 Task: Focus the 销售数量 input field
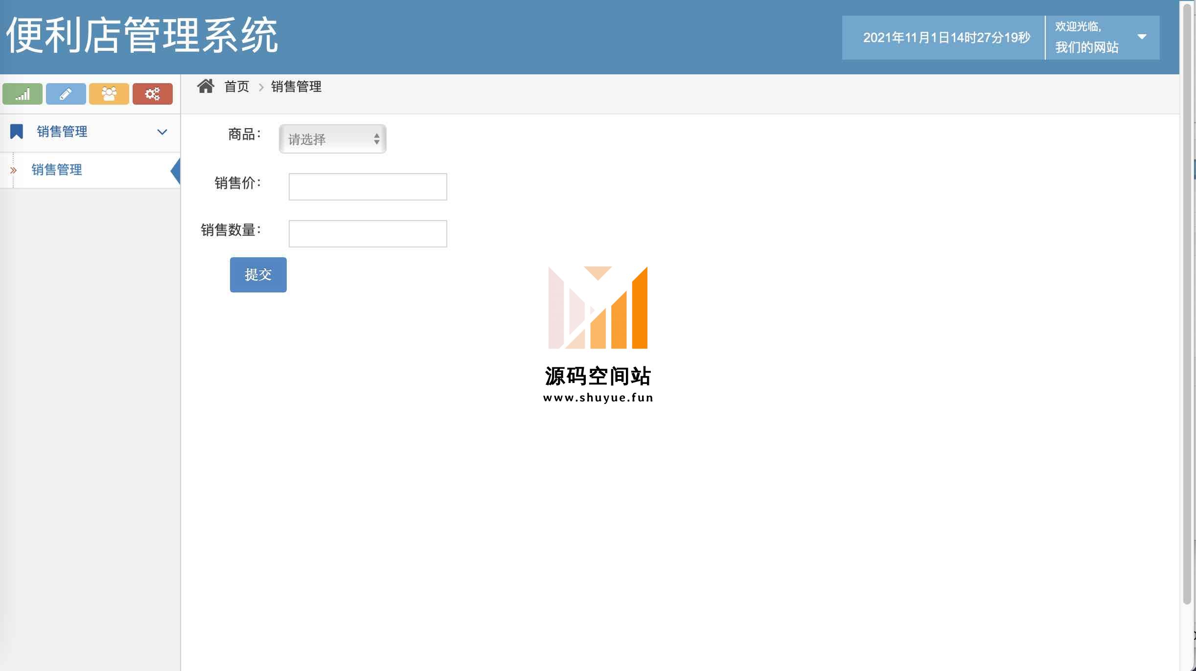coord(368,234)
